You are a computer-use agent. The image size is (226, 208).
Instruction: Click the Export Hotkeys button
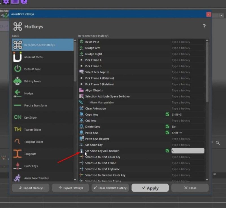[x=70, y=188]
